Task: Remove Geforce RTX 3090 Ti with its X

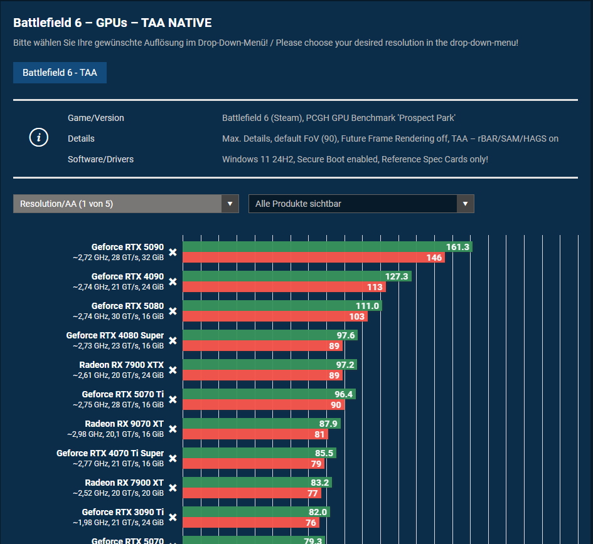Action: click(173, 518)
